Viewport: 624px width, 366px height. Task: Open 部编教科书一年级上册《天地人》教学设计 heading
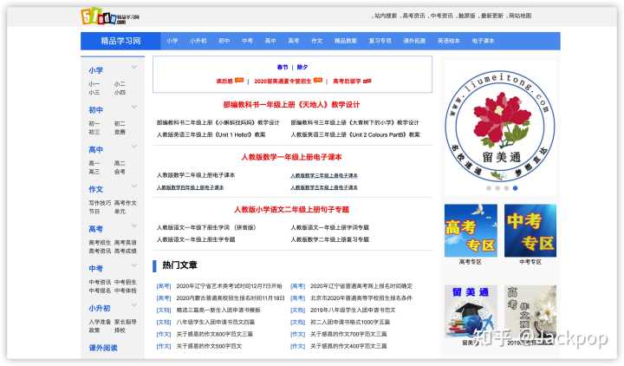(x=291, y=105)
